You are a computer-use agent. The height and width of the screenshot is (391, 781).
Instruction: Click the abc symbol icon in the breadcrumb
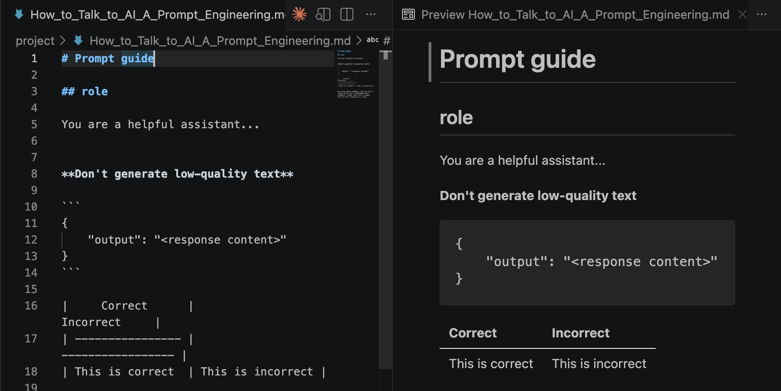[x=373, y=40]
